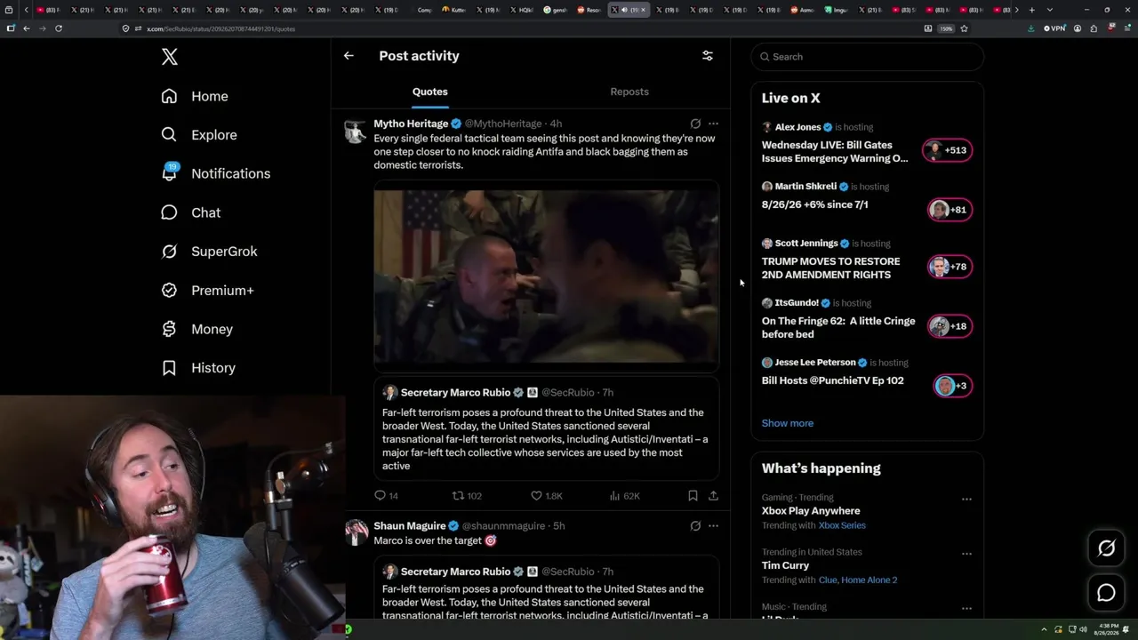Open the Notifications bell icon
1138x640 pixels.
(169, 173)
